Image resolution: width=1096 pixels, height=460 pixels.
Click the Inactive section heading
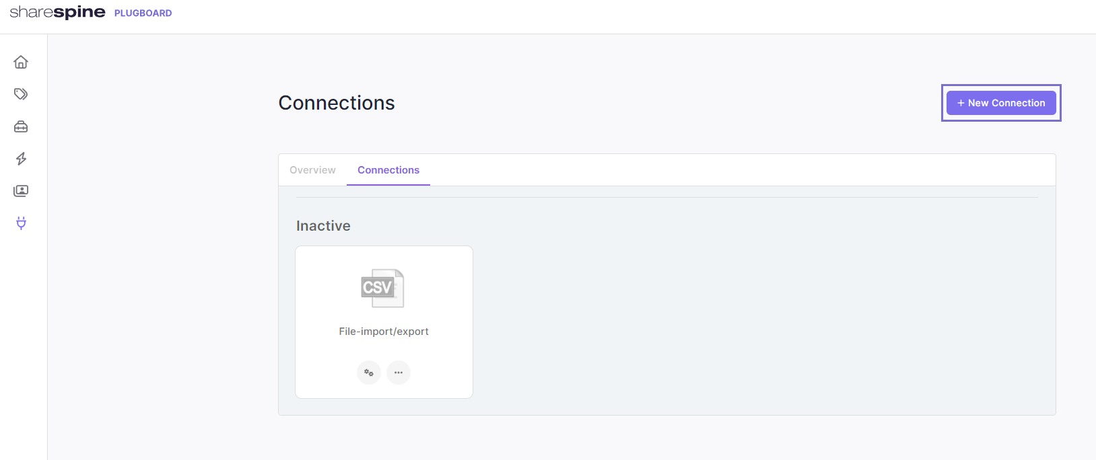coord(323,226)
